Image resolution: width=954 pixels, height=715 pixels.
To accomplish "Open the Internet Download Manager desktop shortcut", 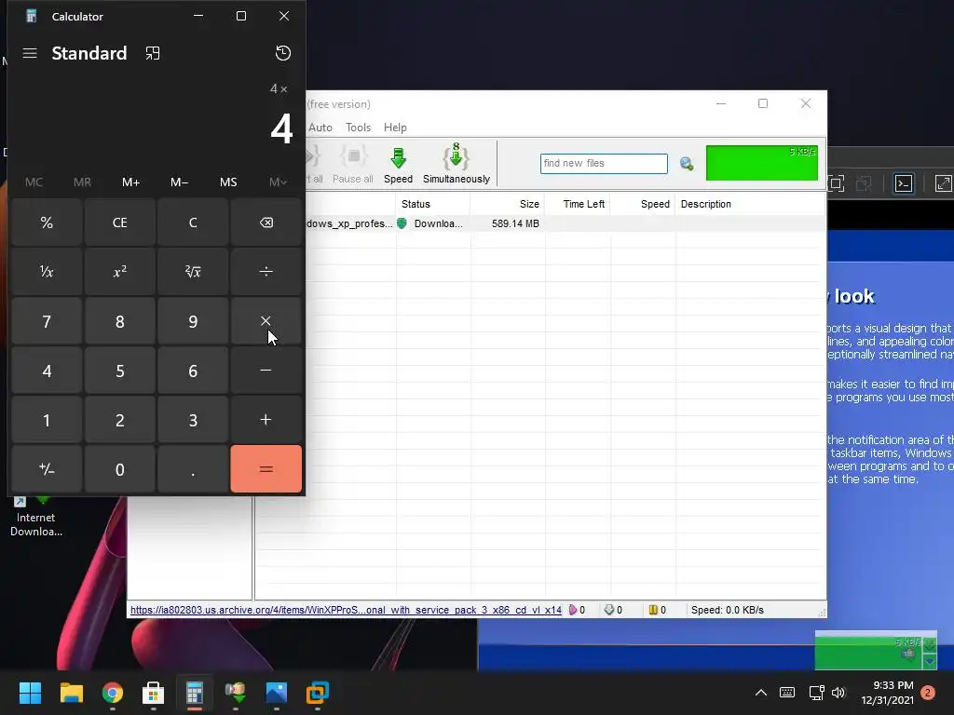I will point(35,517).
